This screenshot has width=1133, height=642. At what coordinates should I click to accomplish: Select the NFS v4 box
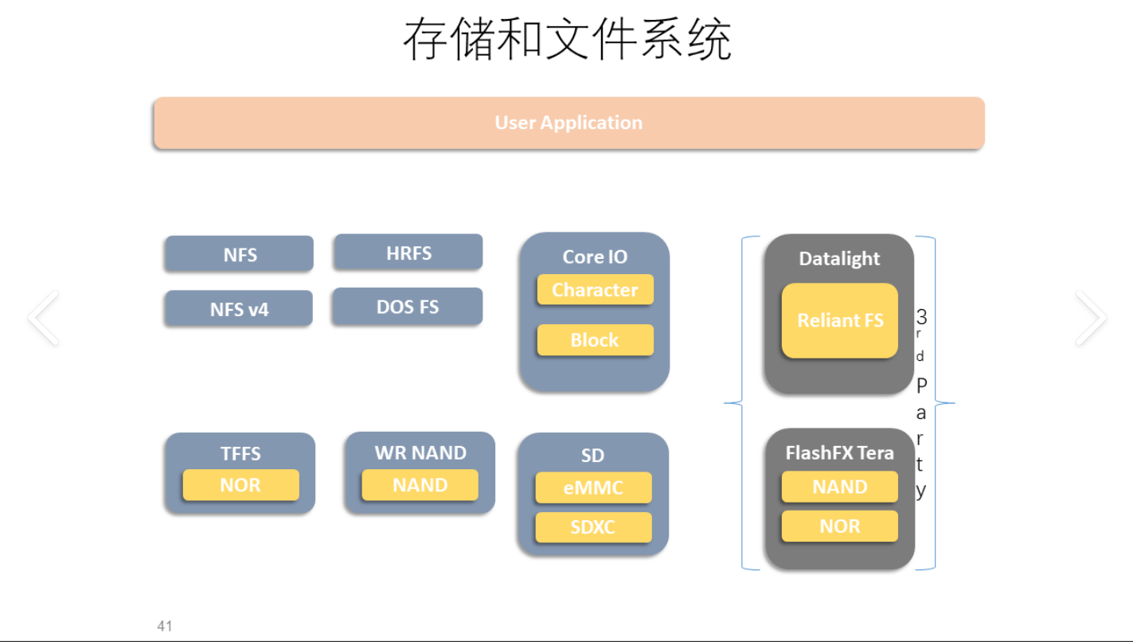pyautogui.click(x=239, y=309)
